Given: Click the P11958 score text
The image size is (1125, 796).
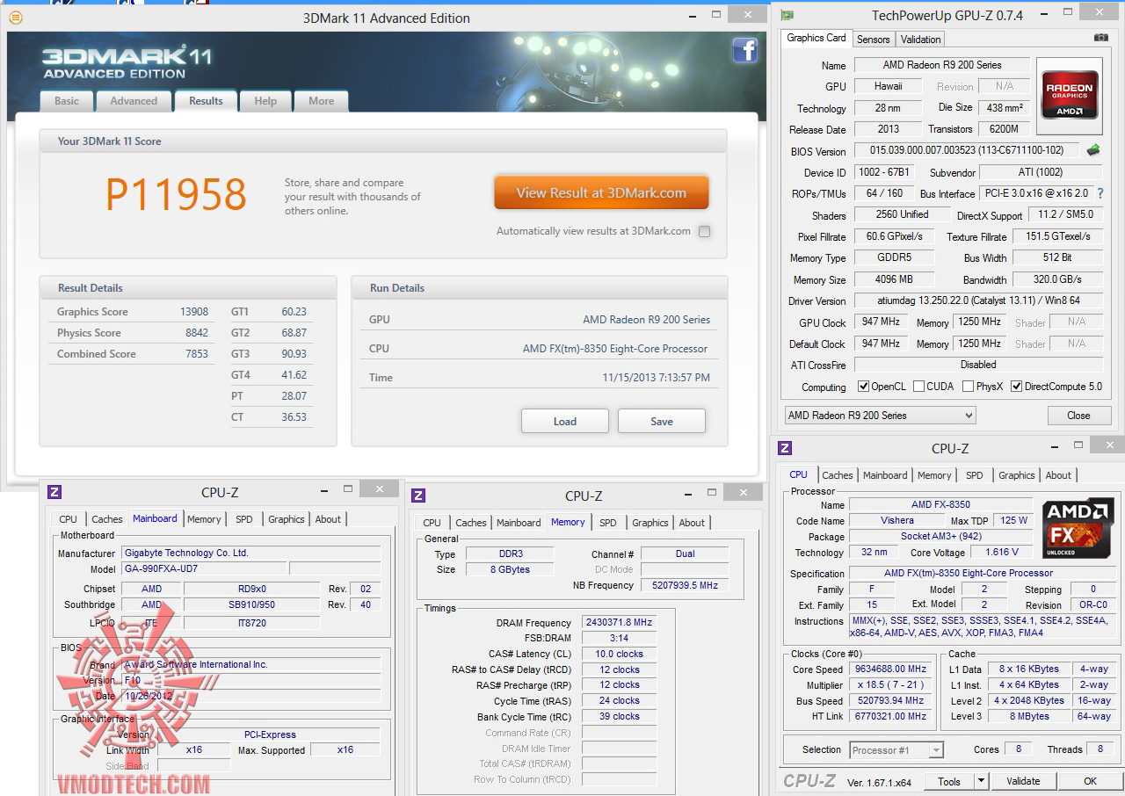Looking at the screenshot, I should point(176,194).
